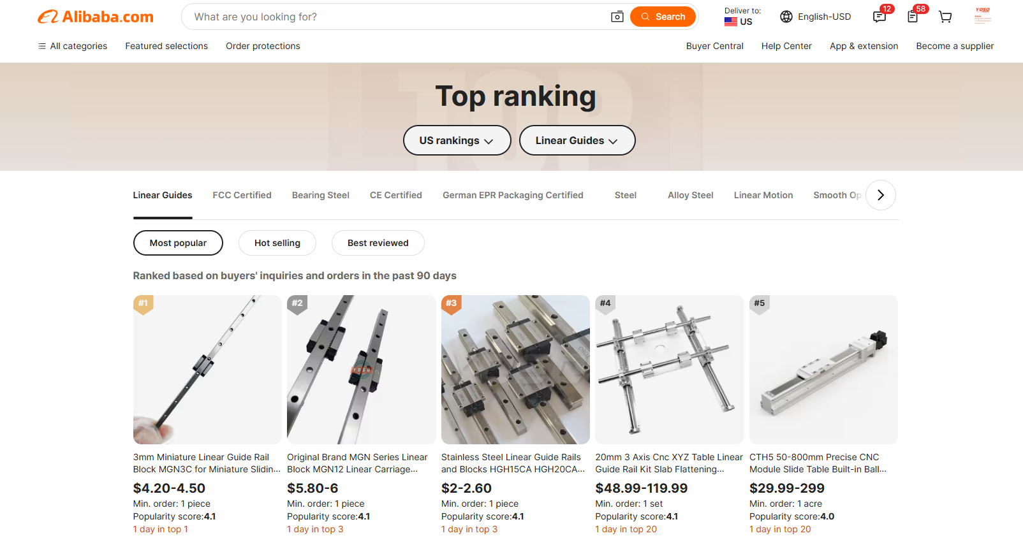
Task: Open orders icon with 58 badge
Action: point(913,17)
